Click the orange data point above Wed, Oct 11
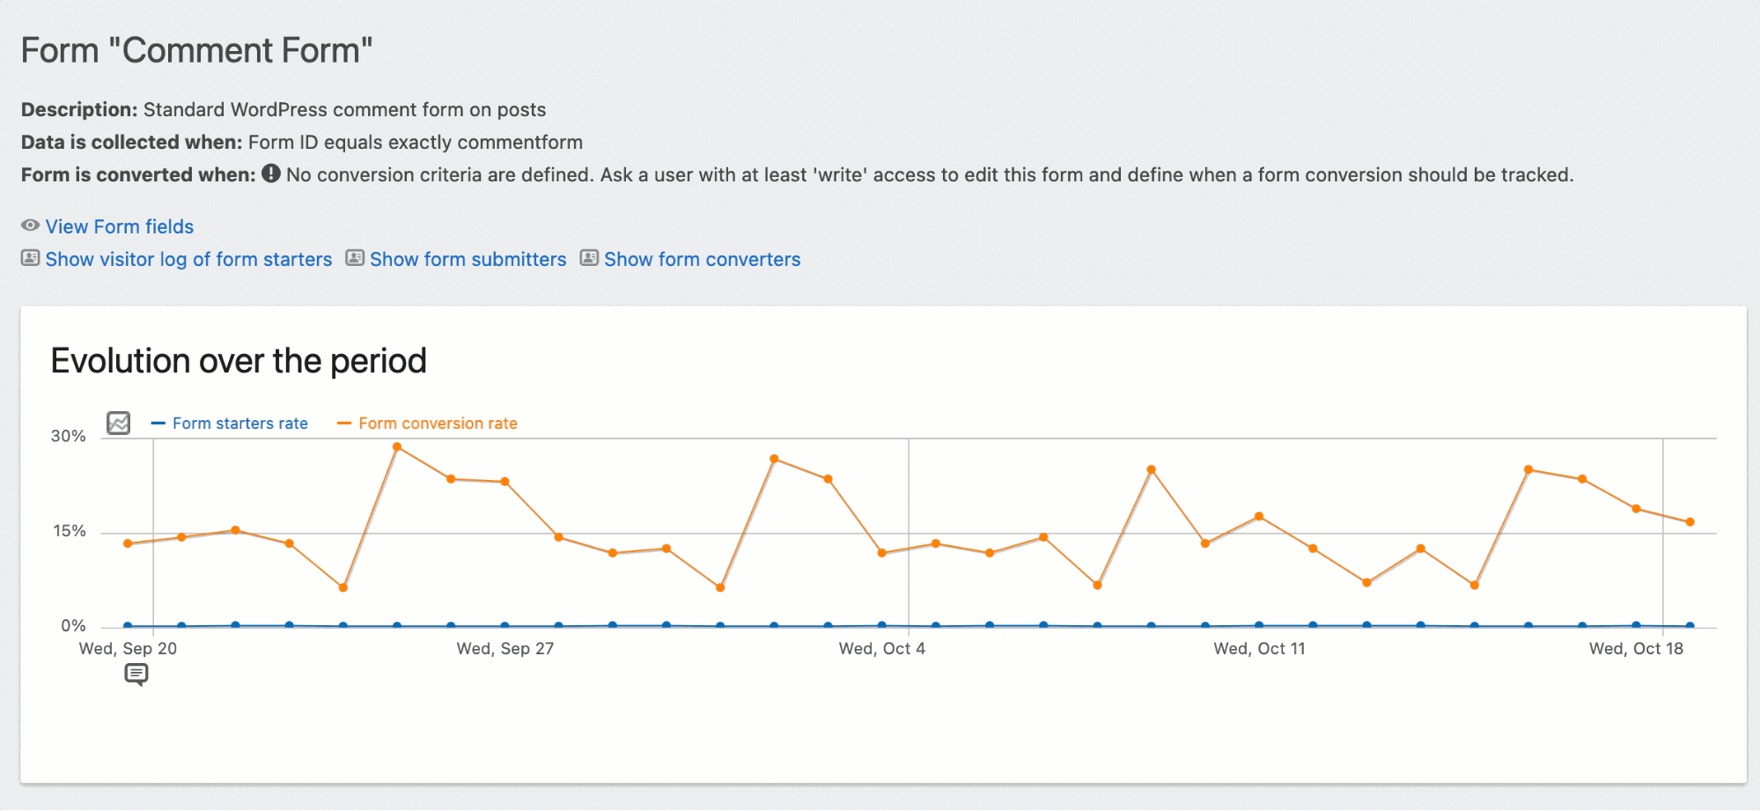1760x811 pixels. (1260, 517)
